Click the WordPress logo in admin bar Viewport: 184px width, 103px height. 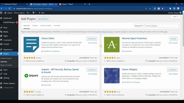[1, 13]
